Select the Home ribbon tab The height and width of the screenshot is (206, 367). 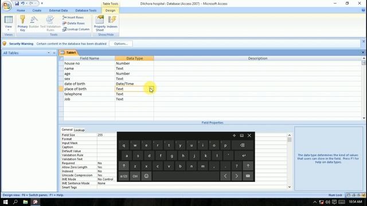point(21,10)
